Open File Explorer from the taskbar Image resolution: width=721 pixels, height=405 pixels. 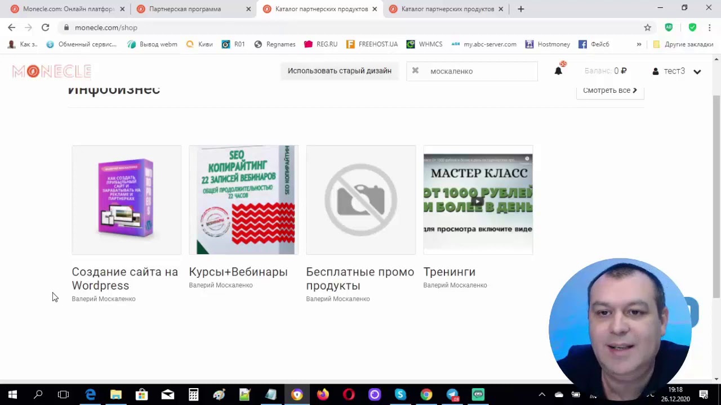pos(116,394)
